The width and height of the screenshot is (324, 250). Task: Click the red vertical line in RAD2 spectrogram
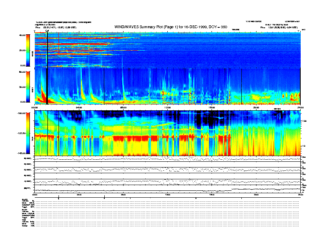(59, 44)
